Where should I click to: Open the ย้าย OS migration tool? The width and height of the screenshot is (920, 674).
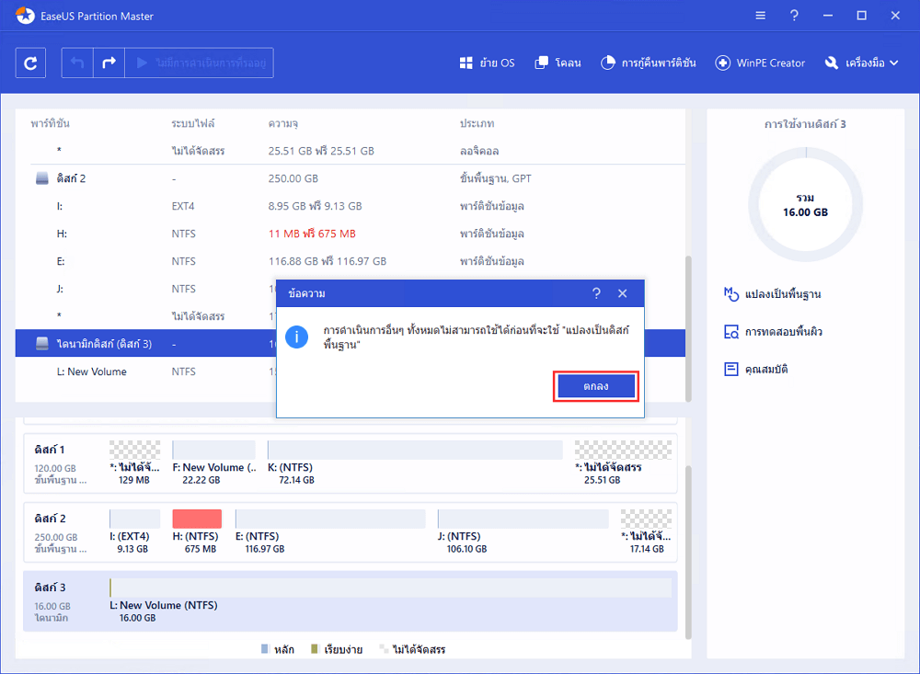[487, 63]
